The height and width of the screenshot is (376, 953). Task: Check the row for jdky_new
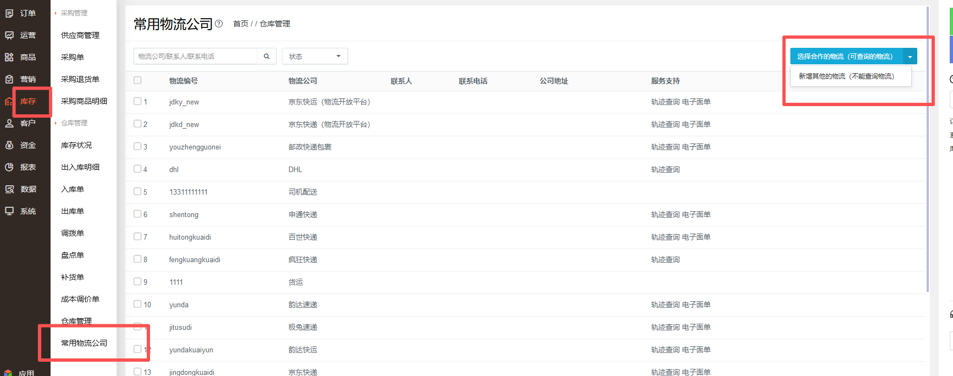(x=137, y=101)
